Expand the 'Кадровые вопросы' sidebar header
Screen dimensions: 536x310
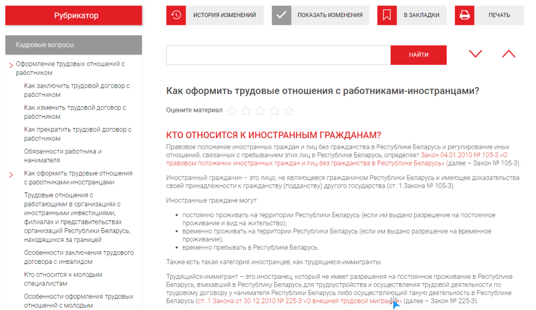click(74, 45)
